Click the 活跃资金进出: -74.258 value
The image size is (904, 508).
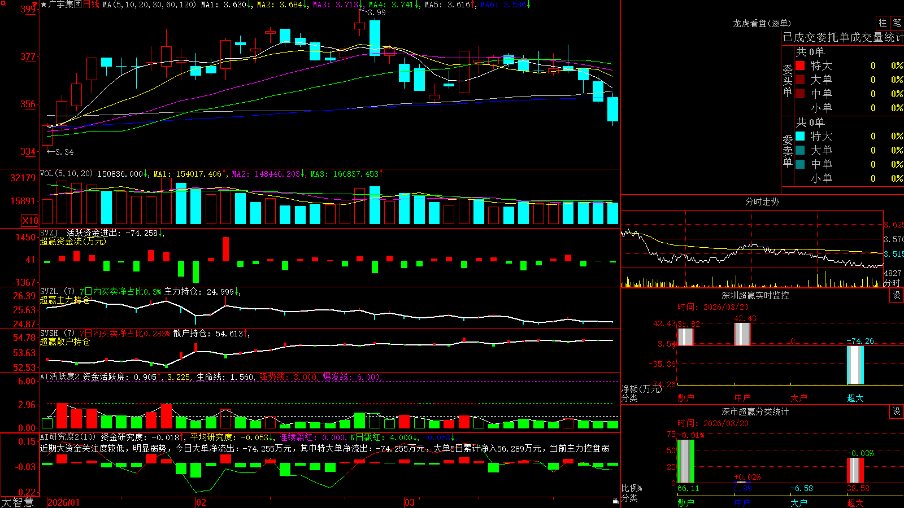[112, 233]
